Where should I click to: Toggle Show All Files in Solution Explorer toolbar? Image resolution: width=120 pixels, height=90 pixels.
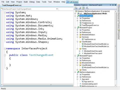(x=80, y=8)
